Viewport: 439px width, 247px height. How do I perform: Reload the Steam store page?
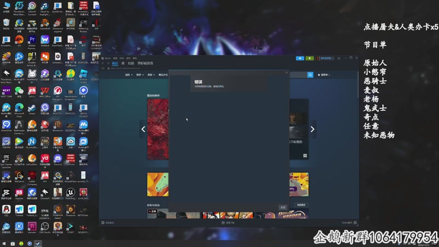tap(103, 68)
